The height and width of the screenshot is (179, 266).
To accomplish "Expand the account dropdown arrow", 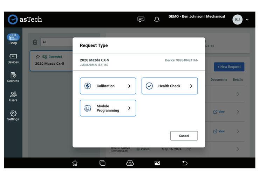I will (247, 20).
